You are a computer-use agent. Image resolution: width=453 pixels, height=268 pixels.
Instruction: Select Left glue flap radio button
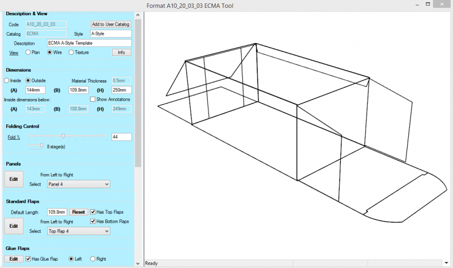(71, 259)
